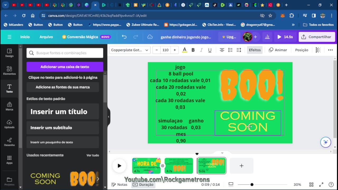Click the Canva magic assistant button
338x190 pixels.
326,142
